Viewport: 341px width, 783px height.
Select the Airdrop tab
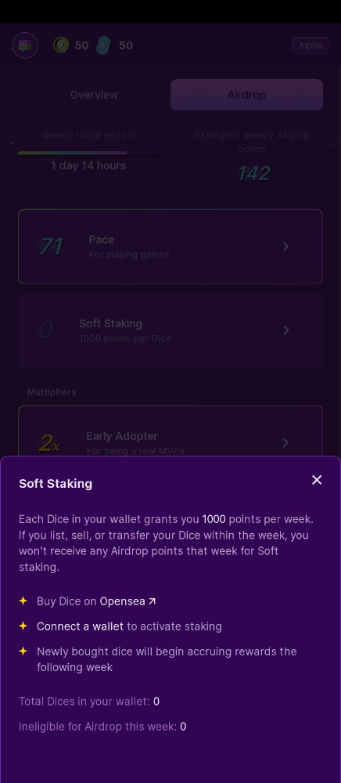(247, 95)
